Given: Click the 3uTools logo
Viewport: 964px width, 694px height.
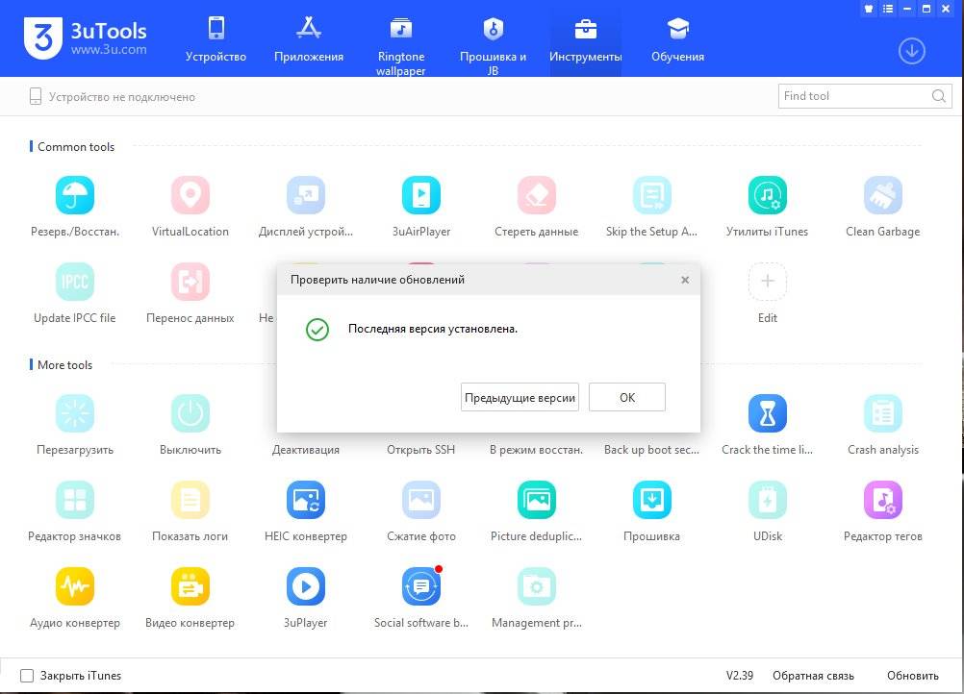Looking at the screenshot, I should 86,38.
